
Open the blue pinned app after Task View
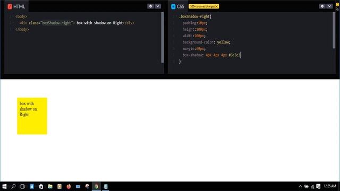coord(32,186)
